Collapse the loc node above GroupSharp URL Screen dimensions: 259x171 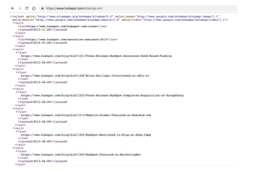[x=17, y=92]
